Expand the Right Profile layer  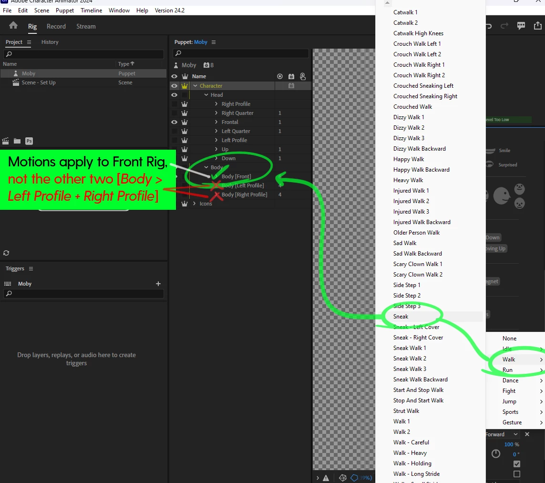[216, 103]
